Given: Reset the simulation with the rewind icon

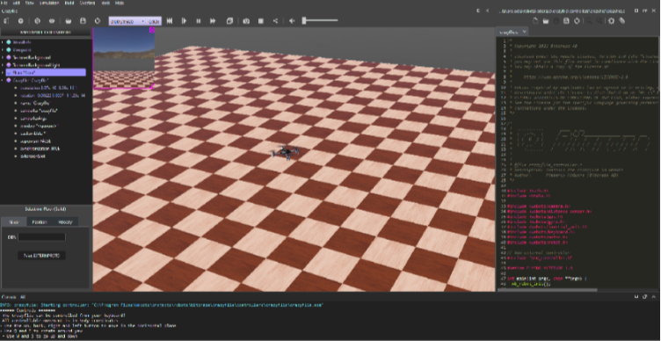Looking at the screenshot, I should click(x=170, y=21).
